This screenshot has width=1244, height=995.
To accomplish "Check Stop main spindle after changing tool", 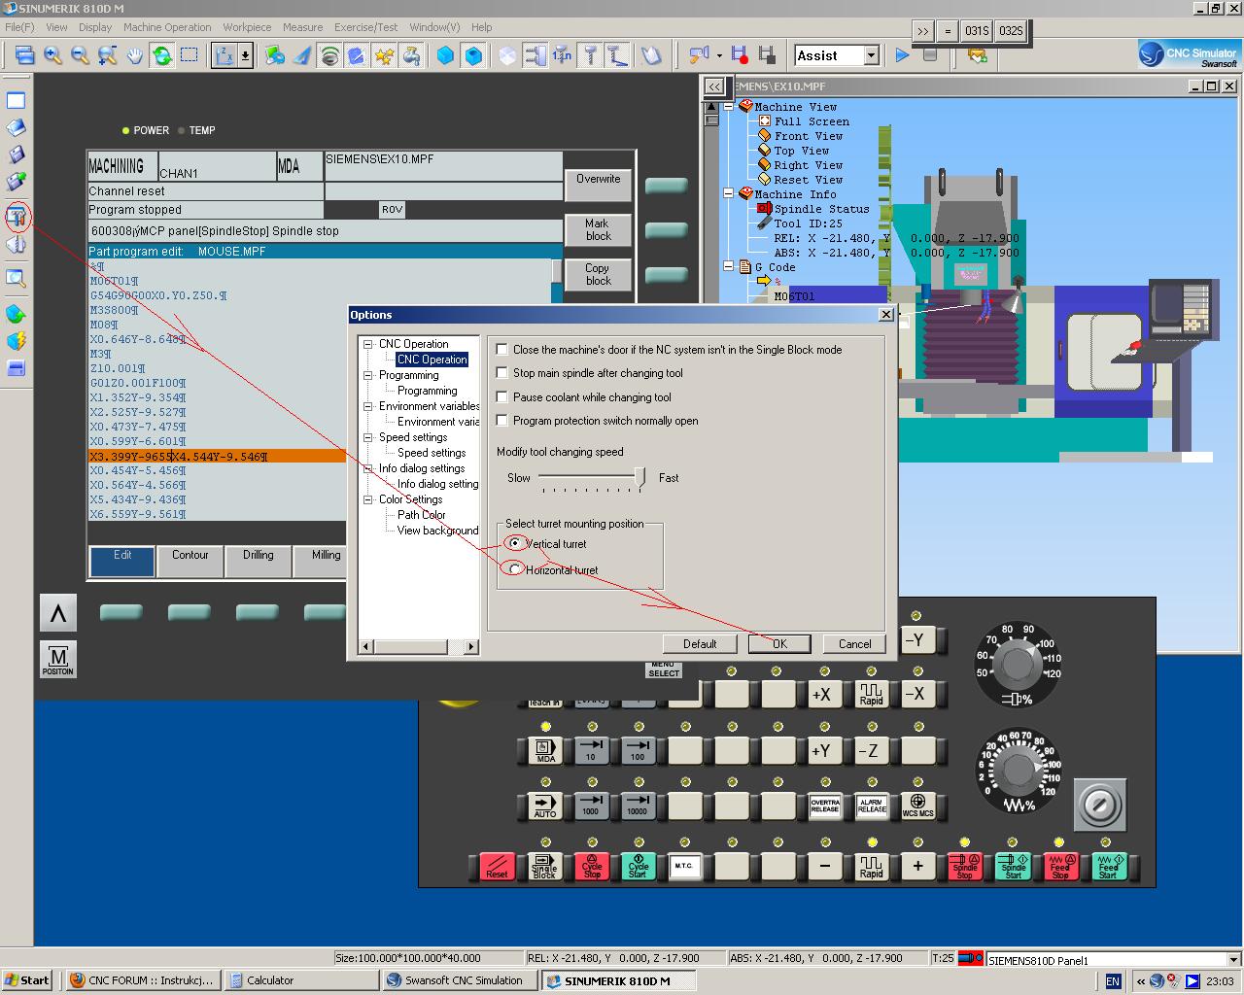I will tap(502, 373).
